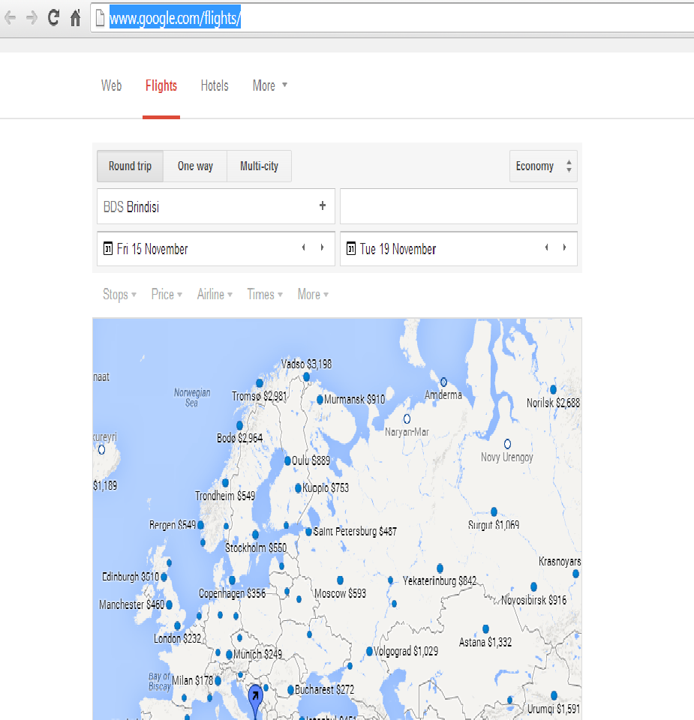The width and height of the screenshot is (694, 720).
Task: Open the Economy cabin class dropdown
Action: [543, 166]
